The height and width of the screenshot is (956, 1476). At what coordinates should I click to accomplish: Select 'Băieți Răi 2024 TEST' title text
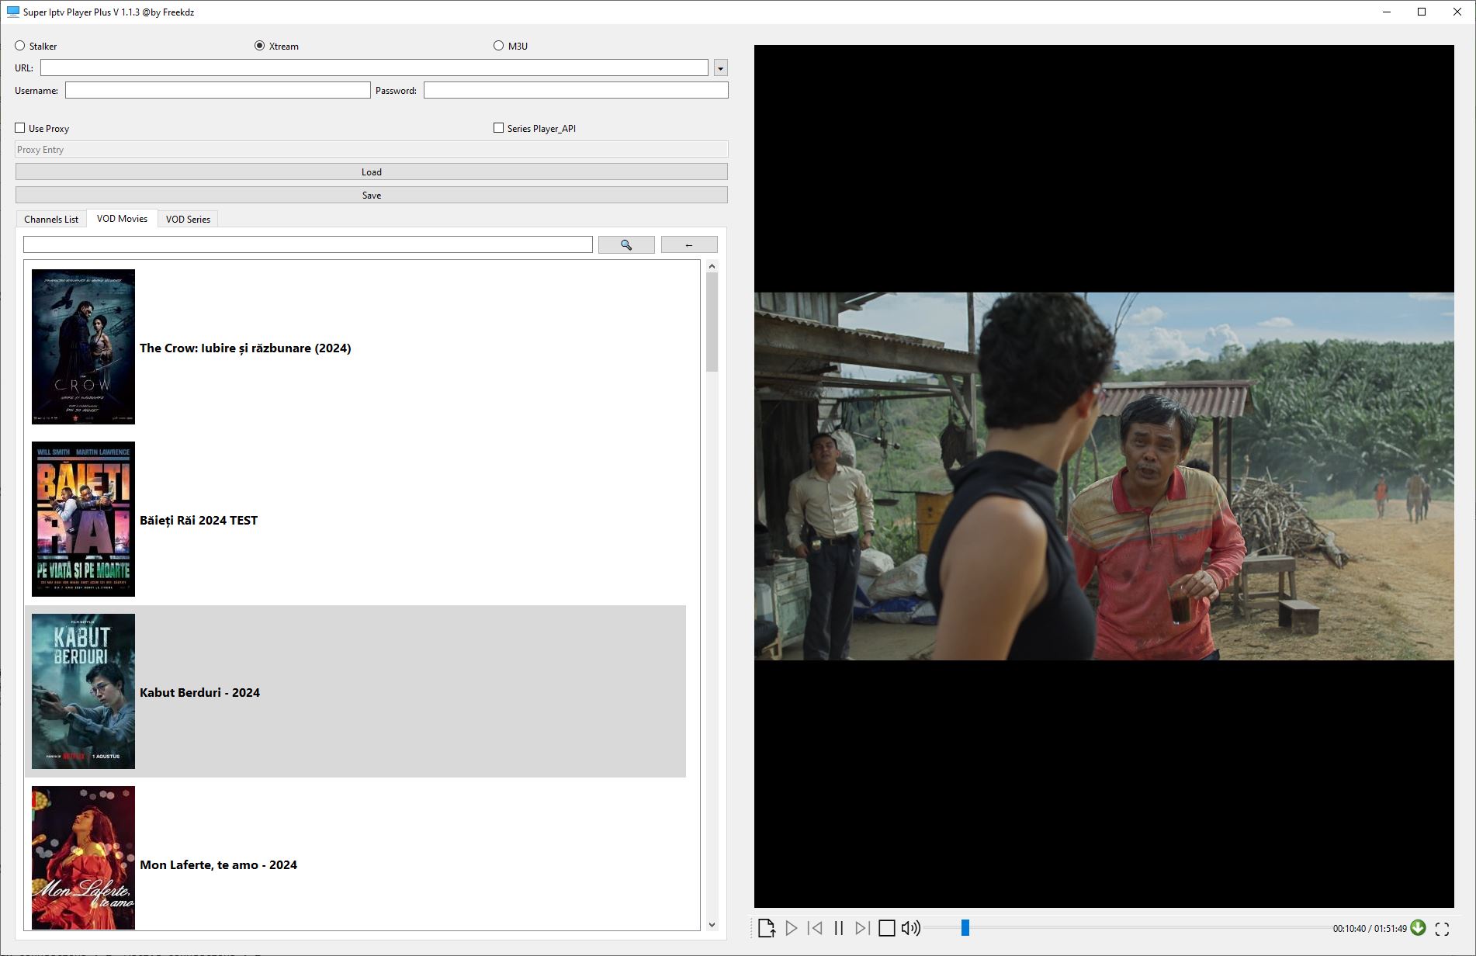pos(199,521)
